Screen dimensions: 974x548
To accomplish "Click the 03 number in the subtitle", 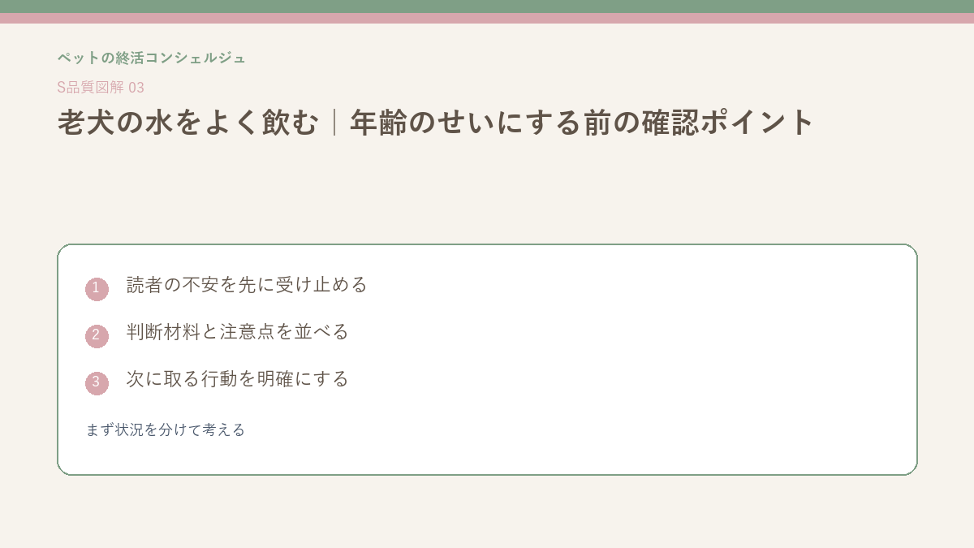I will [136, 88].
